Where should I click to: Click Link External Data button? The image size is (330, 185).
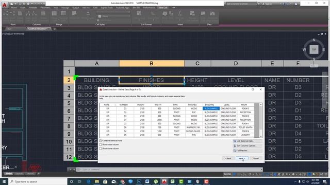(x=247, y=141)
